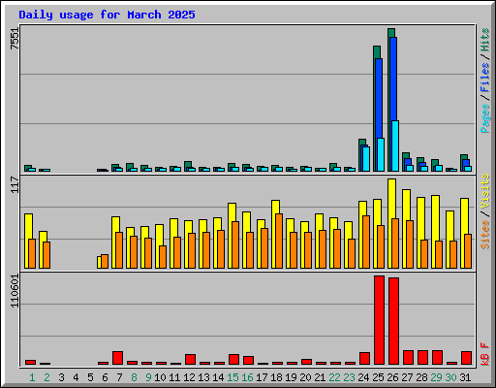Select the "110601" KB axis value
The image size is (496, 388).
pyautogui.click(x=15, y=291)
